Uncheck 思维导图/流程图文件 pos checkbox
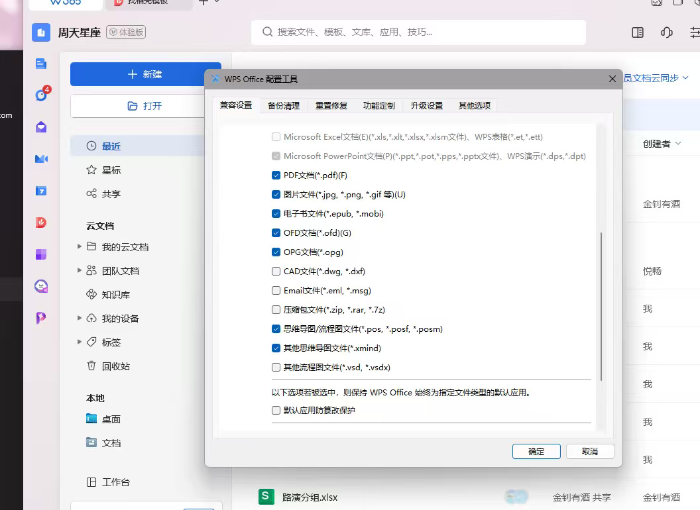The image size is (700, 510). click(x=276, y=329)
